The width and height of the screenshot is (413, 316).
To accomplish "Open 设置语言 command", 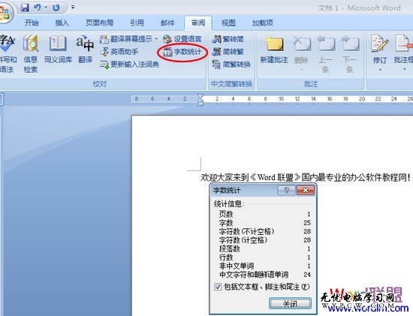I will (x=182, y=39).
